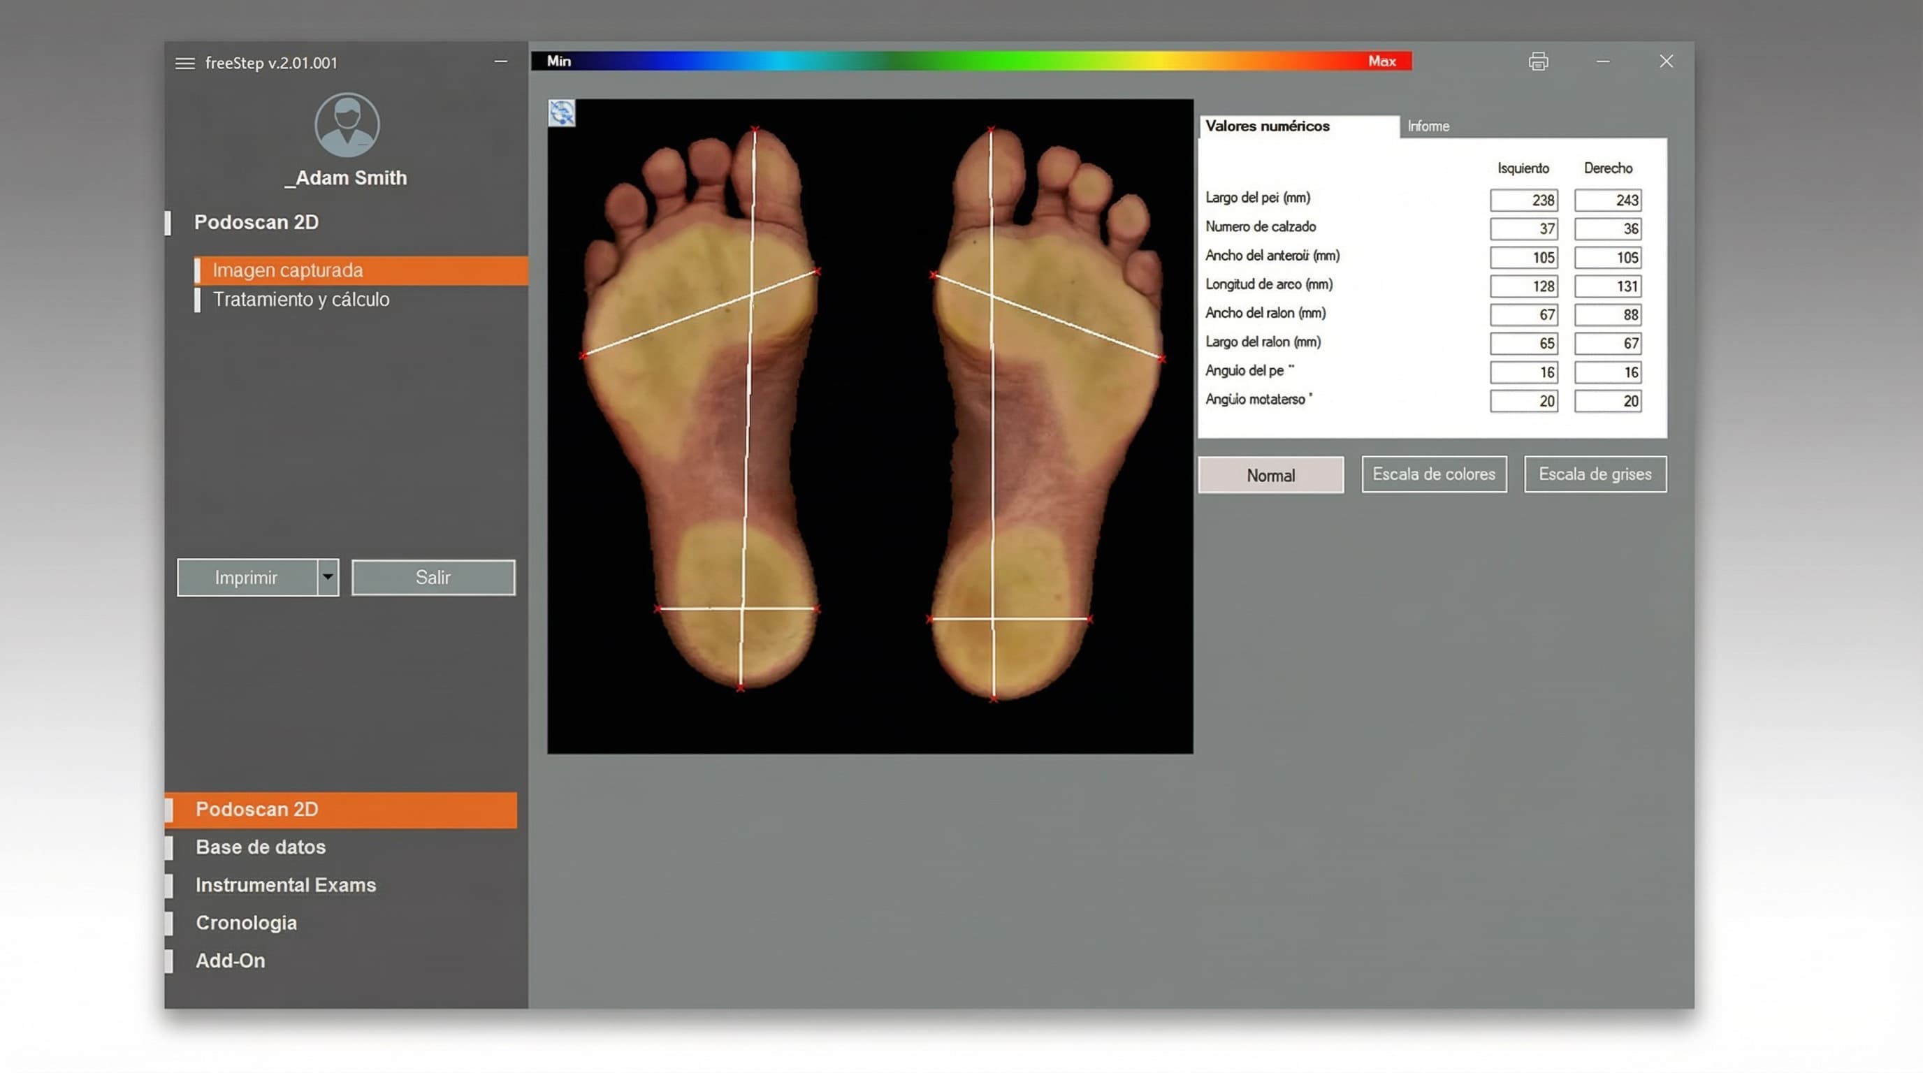Click the Min-Max color scale bar
Image resolution: width=1923 pixels, height=1073 pixels.
[971, 61]
